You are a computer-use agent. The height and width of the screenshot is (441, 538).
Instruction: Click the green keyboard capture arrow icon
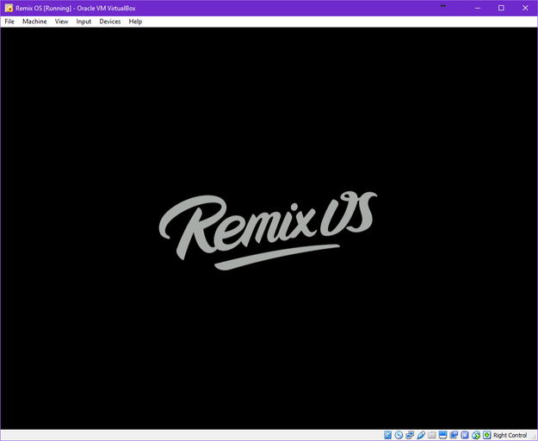coord(486,435)
